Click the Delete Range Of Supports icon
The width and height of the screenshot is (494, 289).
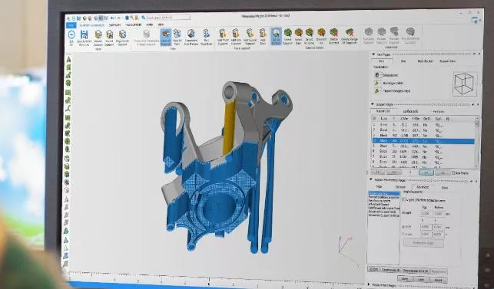pos(350,37)
